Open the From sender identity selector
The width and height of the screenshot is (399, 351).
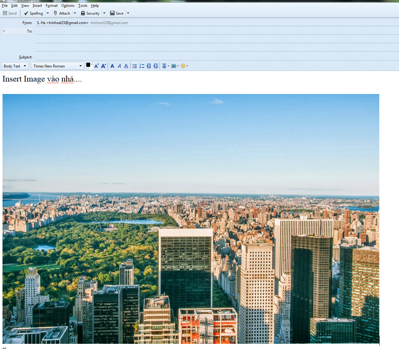click(217, 23)
